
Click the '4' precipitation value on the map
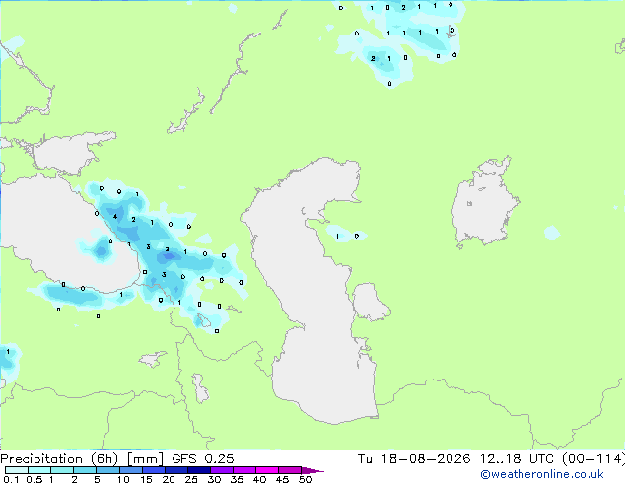(115, 217)
